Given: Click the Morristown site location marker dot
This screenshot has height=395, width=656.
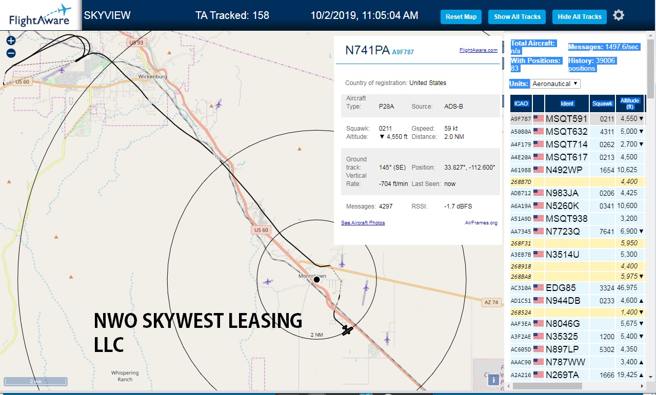Looking at the screenshot, I should pyautogui.click(x=316, y=279).
